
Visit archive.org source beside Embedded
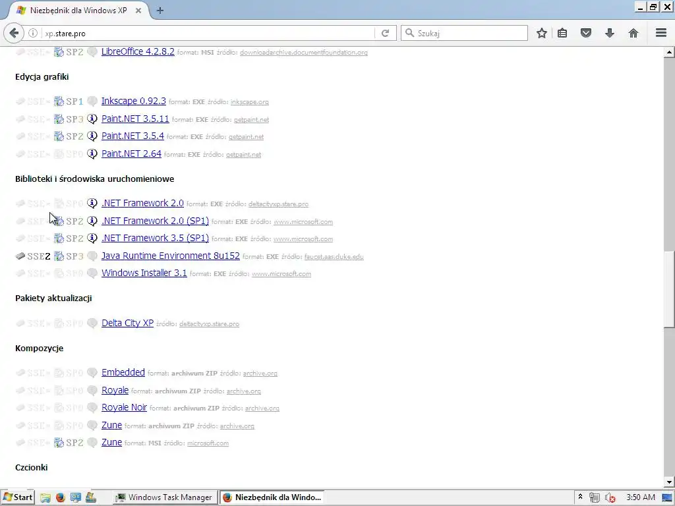[260, 374]
